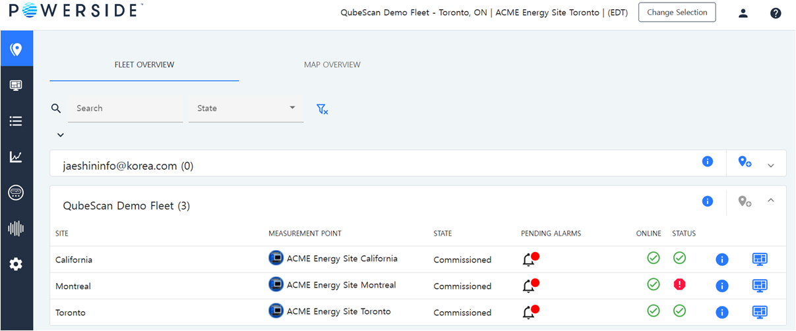796x331 pixels.
Task: Expand the jaeshininfo@korea.com fleet
Action: tap(771, 165)
